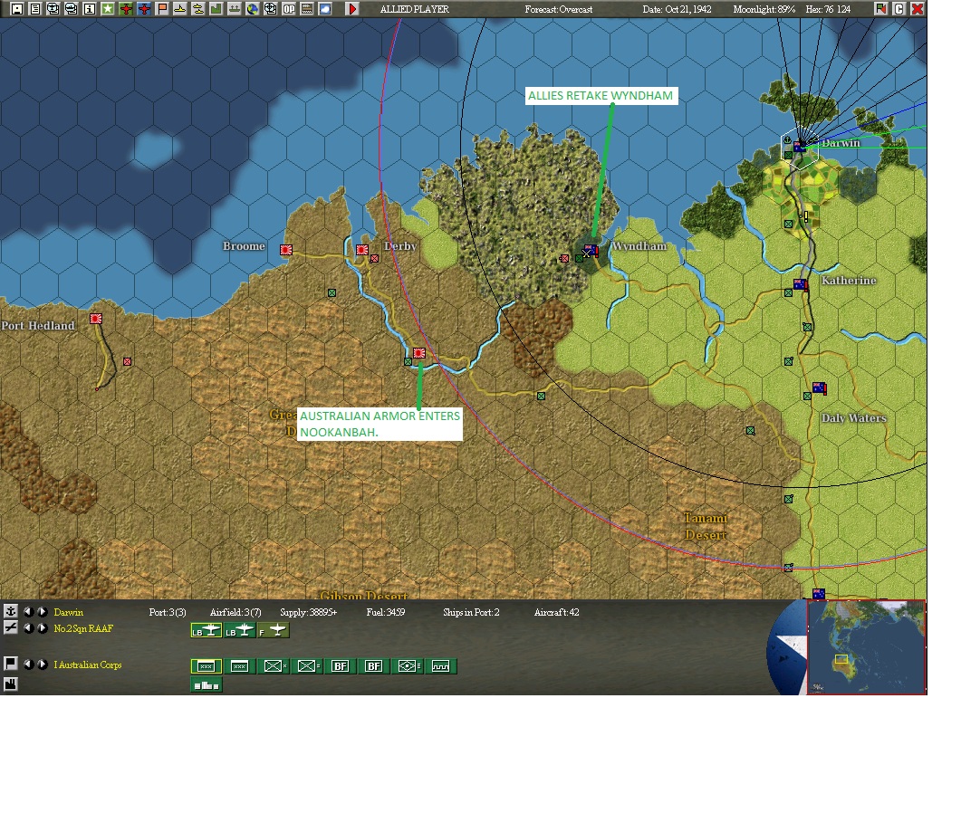Open the Darwin base name link
The height and width of the screenshot is (813, 961).
click(69, 612)
